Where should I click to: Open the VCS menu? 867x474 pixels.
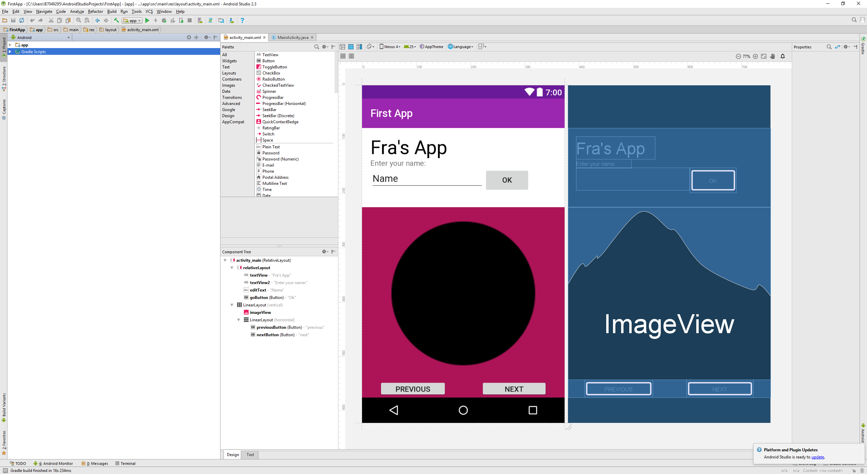coord(149,12)
